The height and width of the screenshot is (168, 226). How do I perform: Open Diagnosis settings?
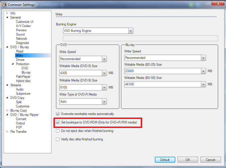pos(23,43)
